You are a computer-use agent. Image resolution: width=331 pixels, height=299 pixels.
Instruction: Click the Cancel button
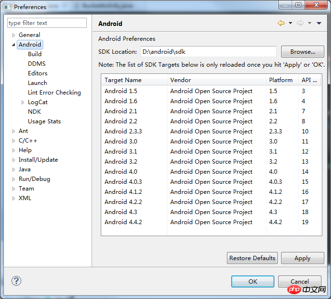click(x=300, y=281)
